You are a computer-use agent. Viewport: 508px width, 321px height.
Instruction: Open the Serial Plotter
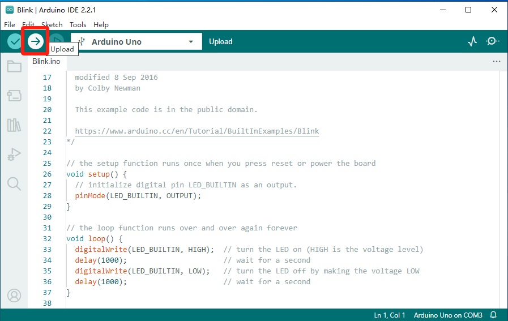(472, 41)
